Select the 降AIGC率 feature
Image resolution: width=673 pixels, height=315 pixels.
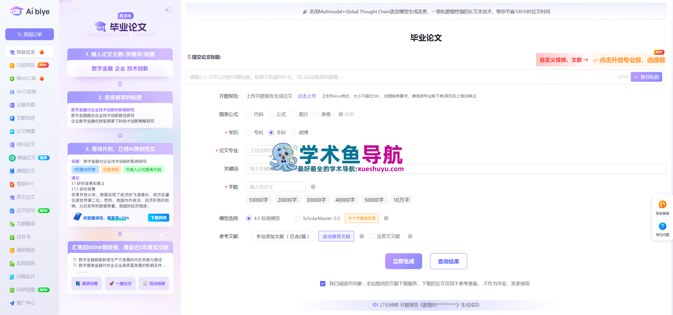pos(27,78)
